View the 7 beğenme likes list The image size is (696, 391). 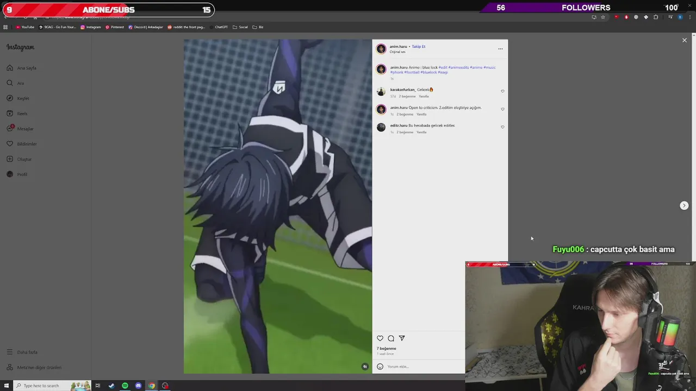click(387, 349)
